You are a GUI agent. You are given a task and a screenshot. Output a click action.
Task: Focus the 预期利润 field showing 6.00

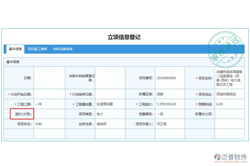[x=229, y=104]
